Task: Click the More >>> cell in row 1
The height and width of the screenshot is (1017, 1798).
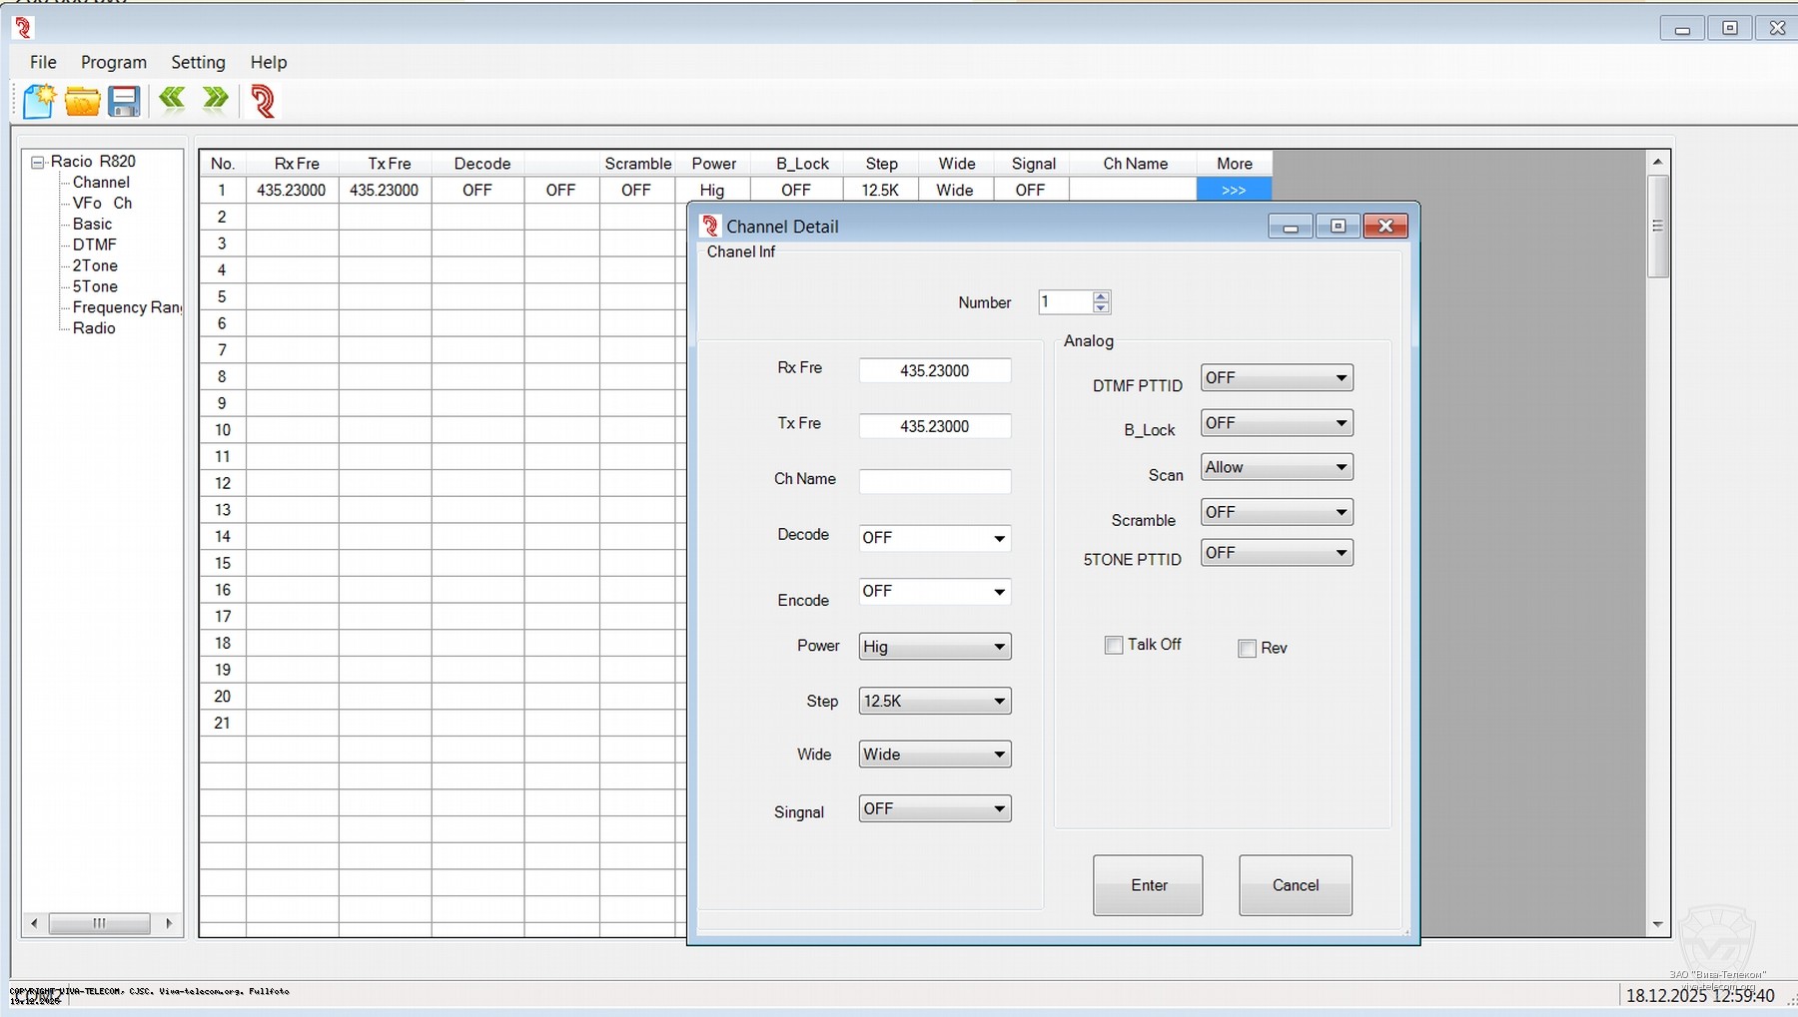Action: click(1233, 190)
